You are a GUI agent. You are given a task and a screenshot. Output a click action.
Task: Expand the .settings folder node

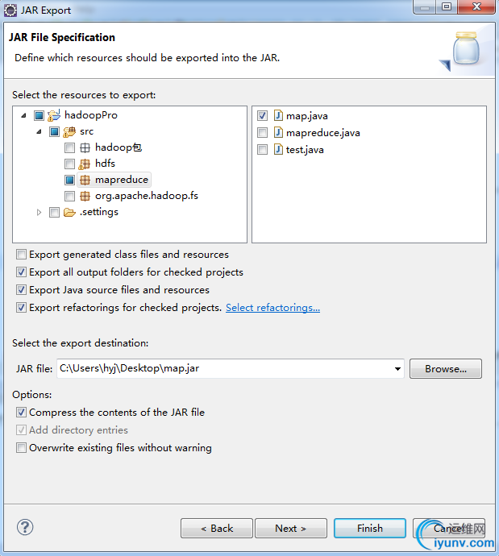click(39, 212)
